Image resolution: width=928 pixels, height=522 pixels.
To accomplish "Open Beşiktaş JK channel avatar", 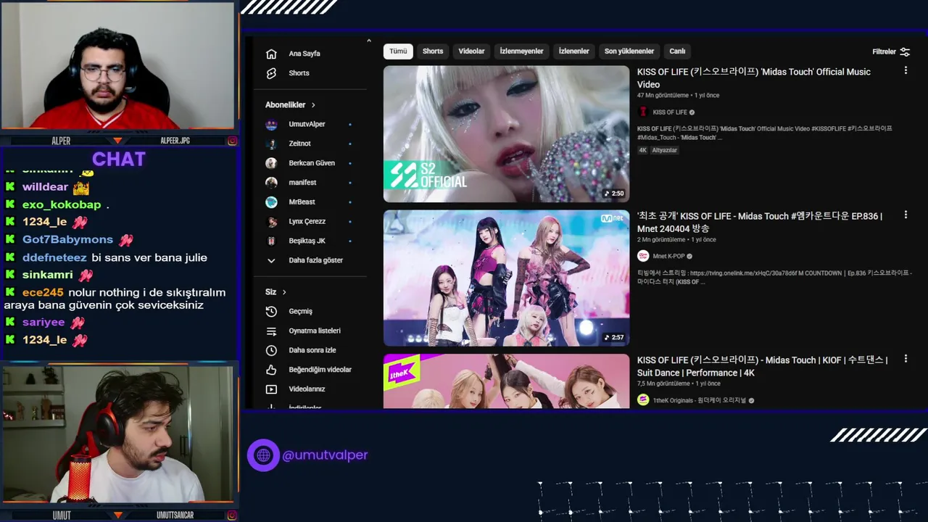I will pyautogui.click(x=271, y=241).
